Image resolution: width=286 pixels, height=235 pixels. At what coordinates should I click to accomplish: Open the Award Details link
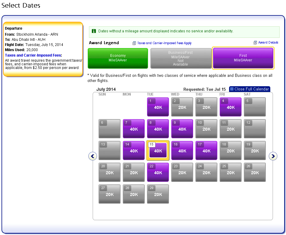(268, 43)
